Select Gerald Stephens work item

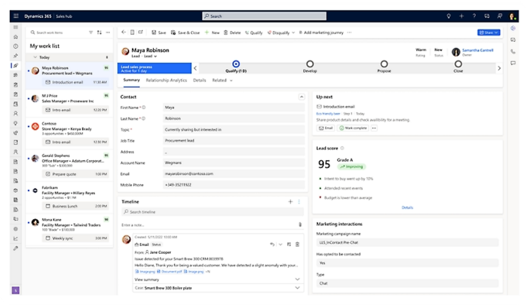[69, 166]
